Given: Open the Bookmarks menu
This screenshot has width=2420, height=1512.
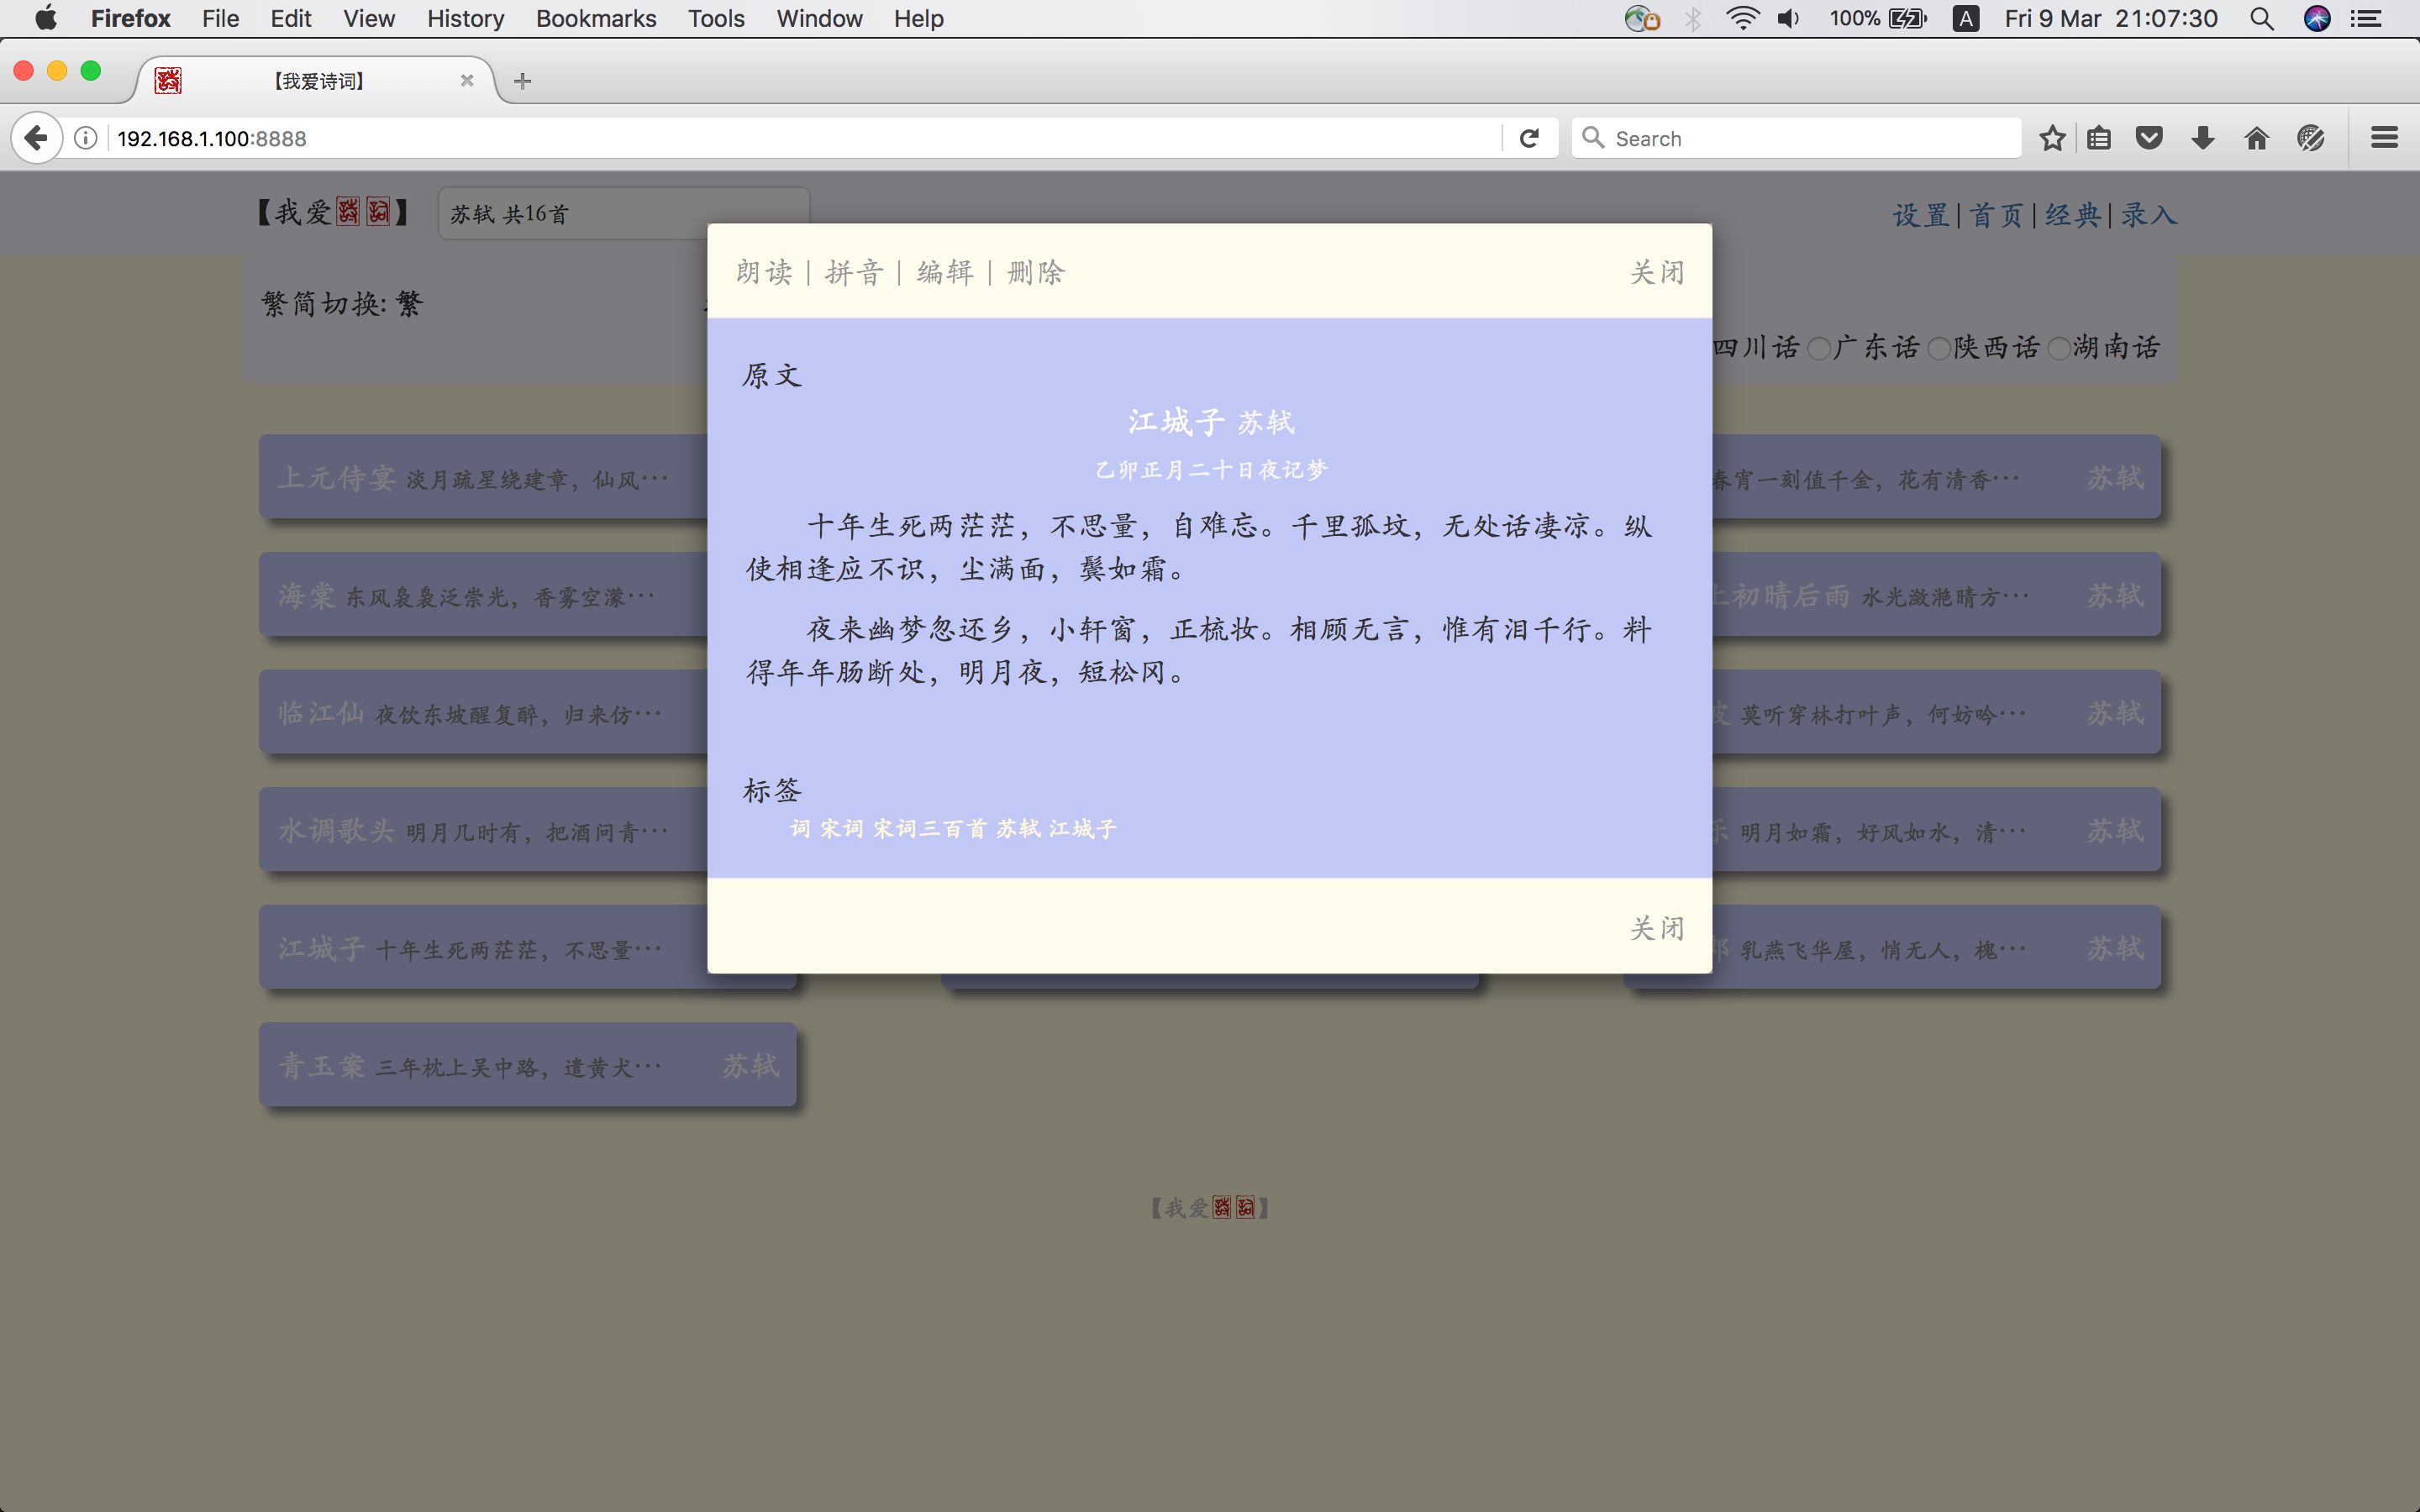Looking at the screenshot, I should click(595, 19).
